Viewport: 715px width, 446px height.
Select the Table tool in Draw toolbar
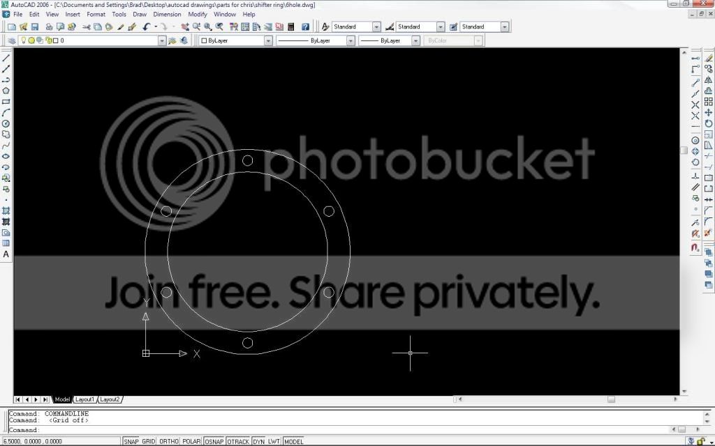(6, 243)
